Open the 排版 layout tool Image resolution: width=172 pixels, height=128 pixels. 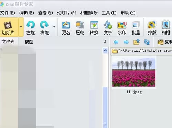(152, 28)
